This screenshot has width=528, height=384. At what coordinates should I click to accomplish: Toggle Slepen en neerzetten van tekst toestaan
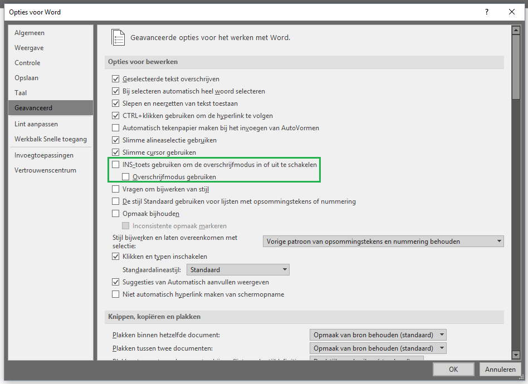pos(115,104)
